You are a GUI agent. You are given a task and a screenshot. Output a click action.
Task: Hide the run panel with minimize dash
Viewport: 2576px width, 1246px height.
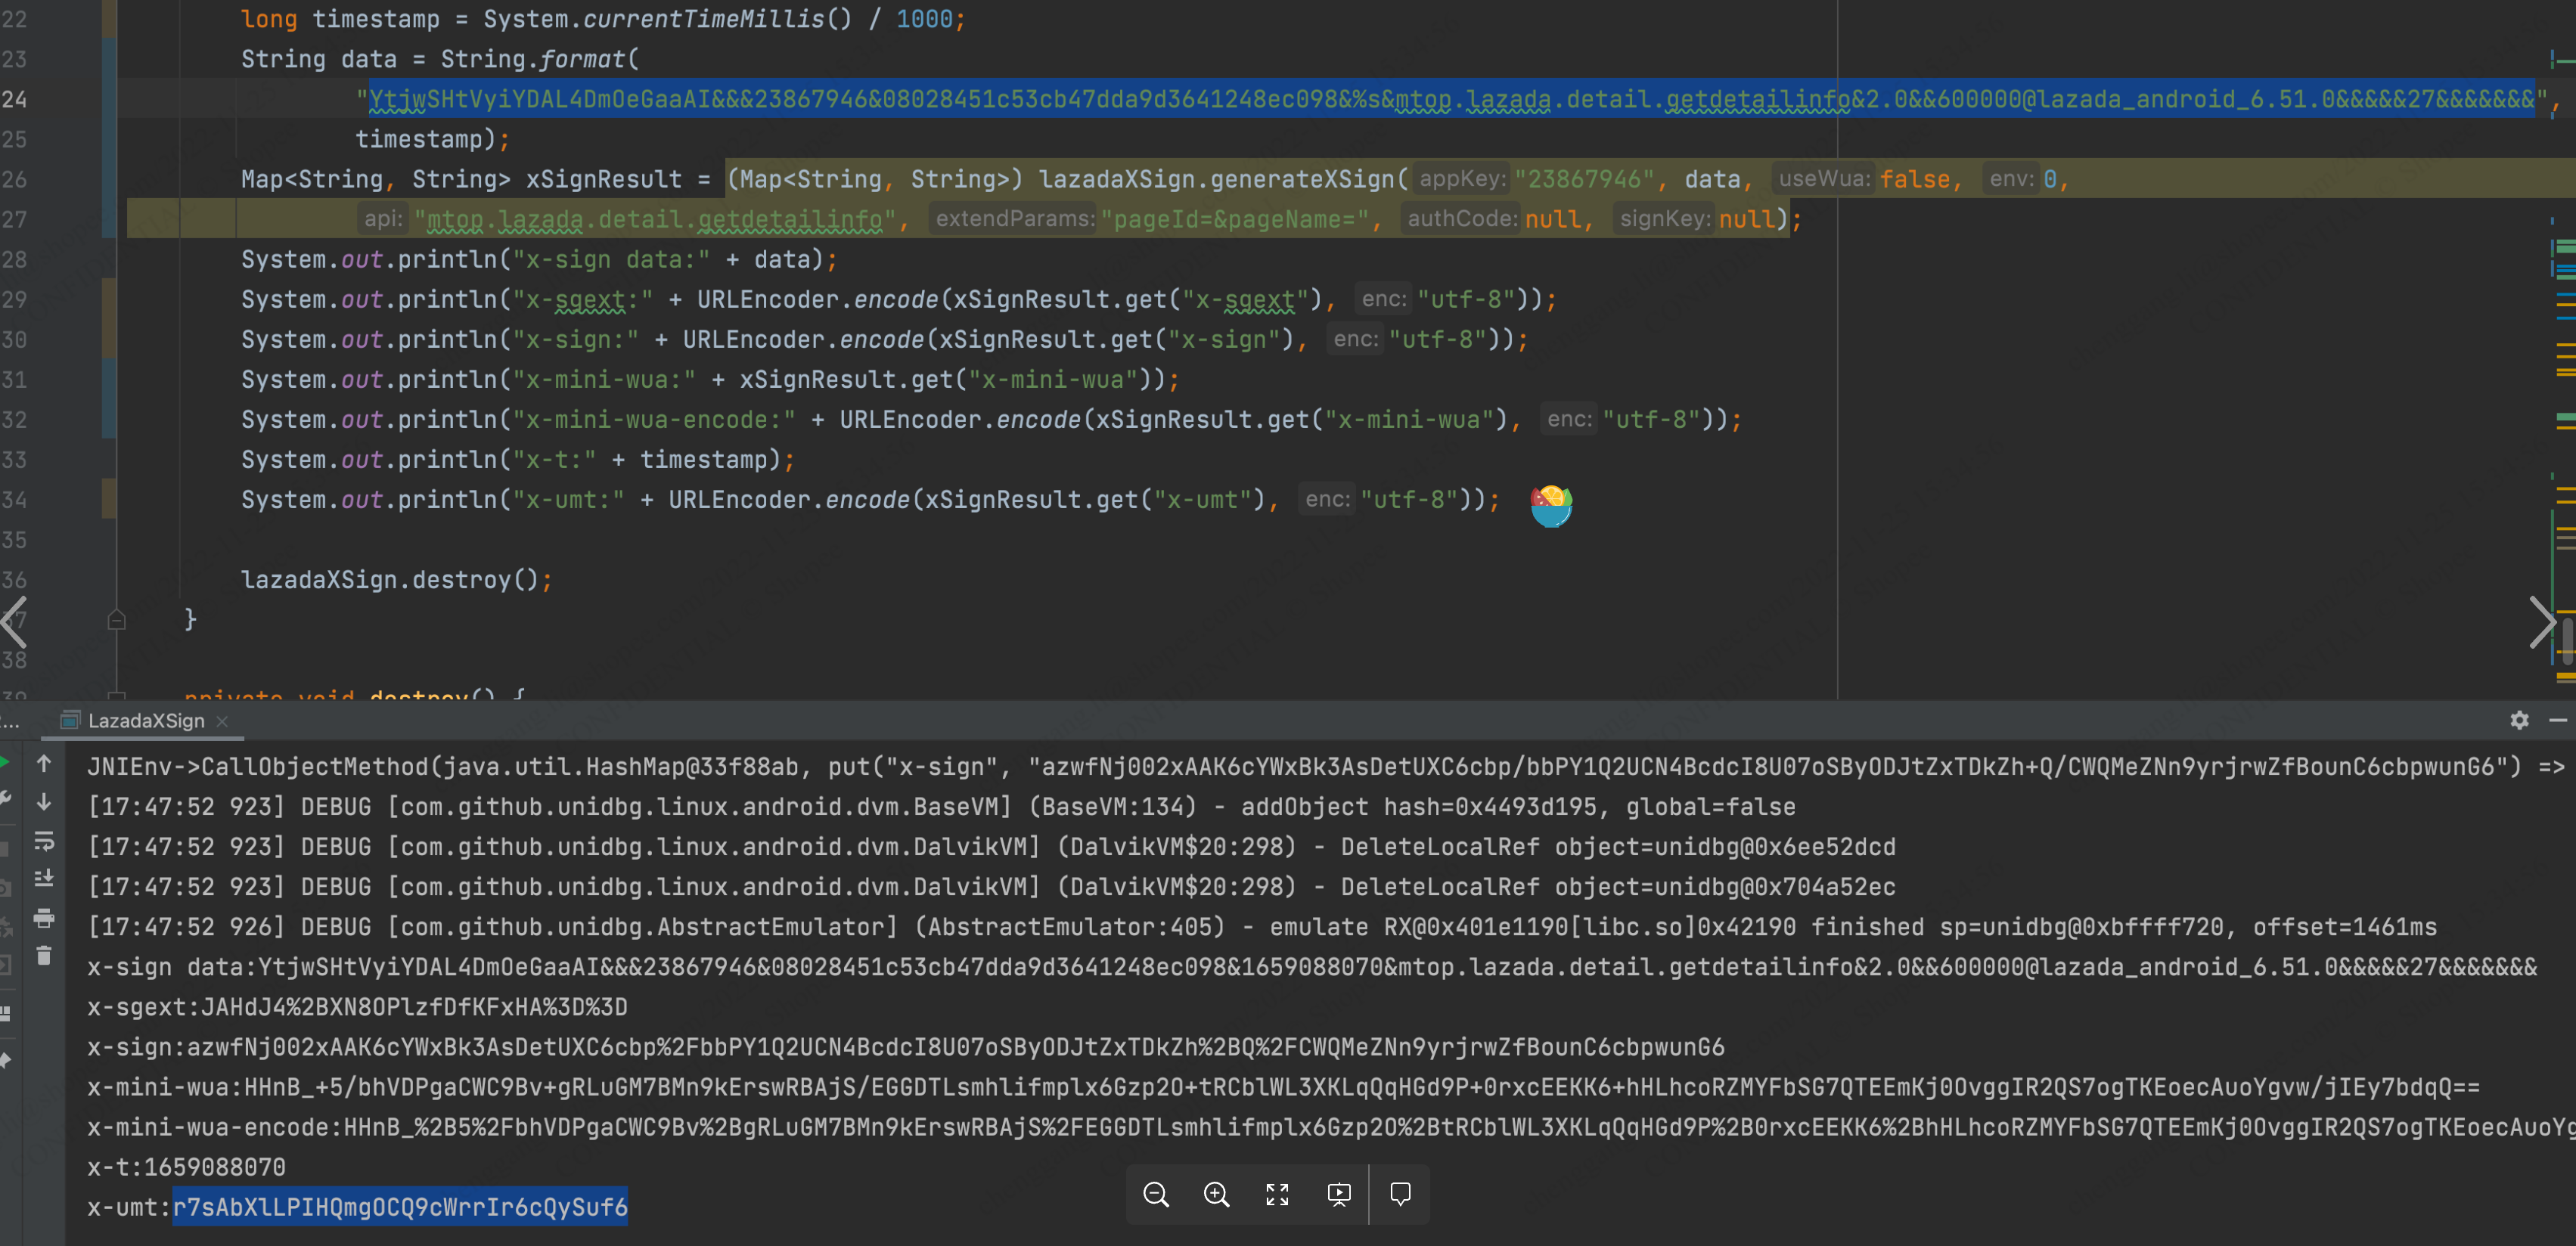[2558, 720]
